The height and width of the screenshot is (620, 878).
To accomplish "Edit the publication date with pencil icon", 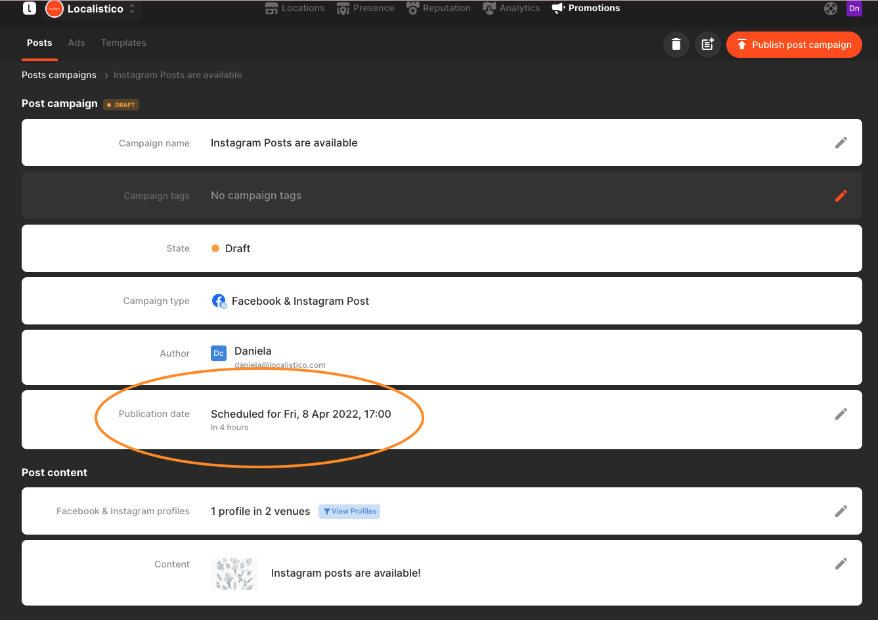I will tap(841, 414).
